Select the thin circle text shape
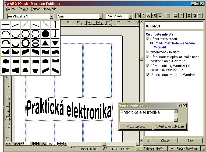Image resolution: width=206 pixels, height=152 pixels. pyautogui.click(x=25, y=34)
